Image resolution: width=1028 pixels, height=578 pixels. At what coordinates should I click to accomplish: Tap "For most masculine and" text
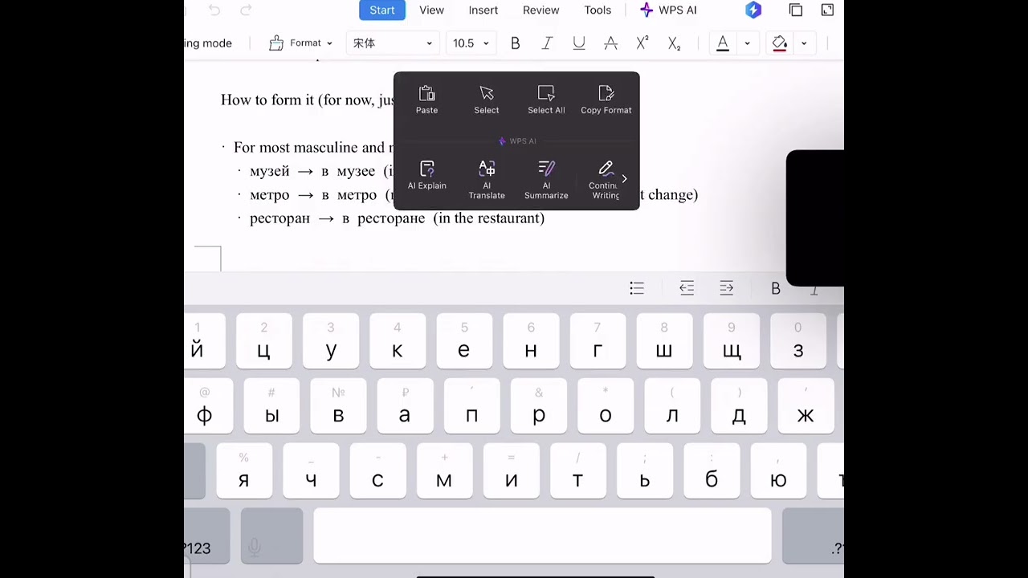tap(309, 148)
